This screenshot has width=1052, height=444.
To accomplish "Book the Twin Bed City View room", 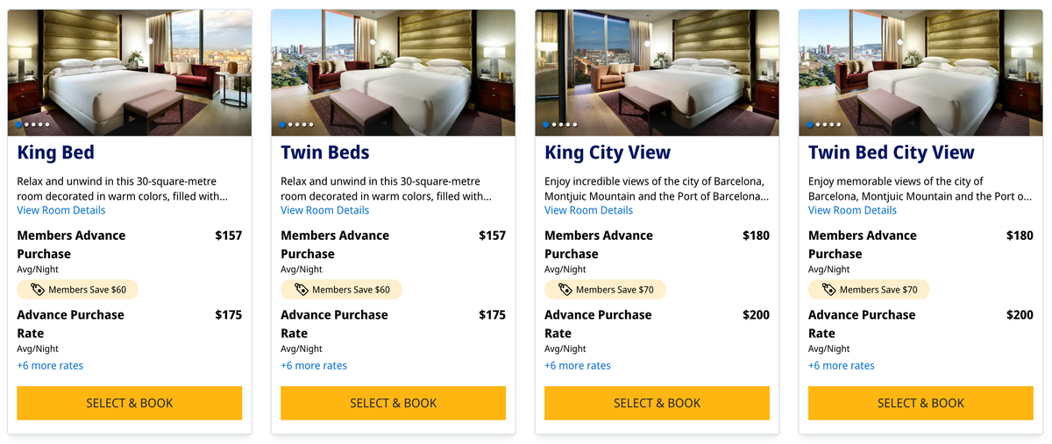I will pos(920,403).
